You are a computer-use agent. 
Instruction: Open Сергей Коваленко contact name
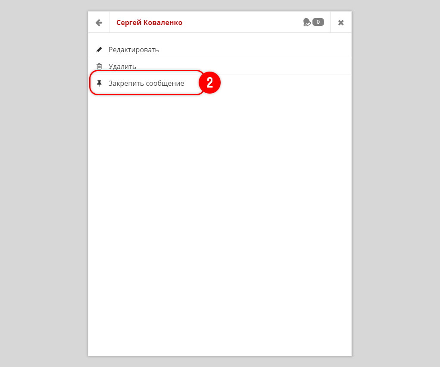pos(149,22)
